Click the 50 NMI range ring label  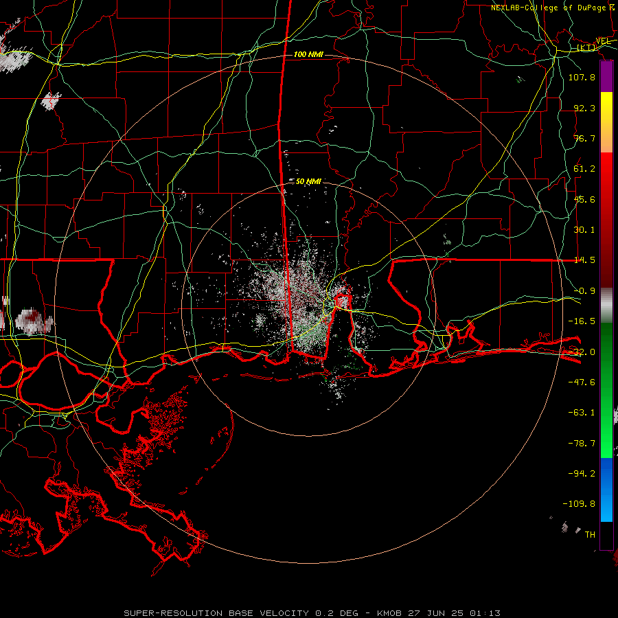[x=308, y=181]
